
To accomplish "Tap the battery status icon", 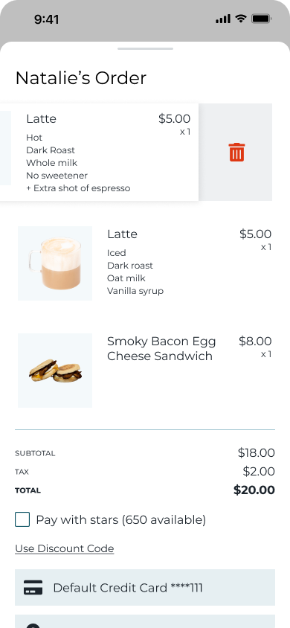I will pyautogui.click(x=262, y=19).
